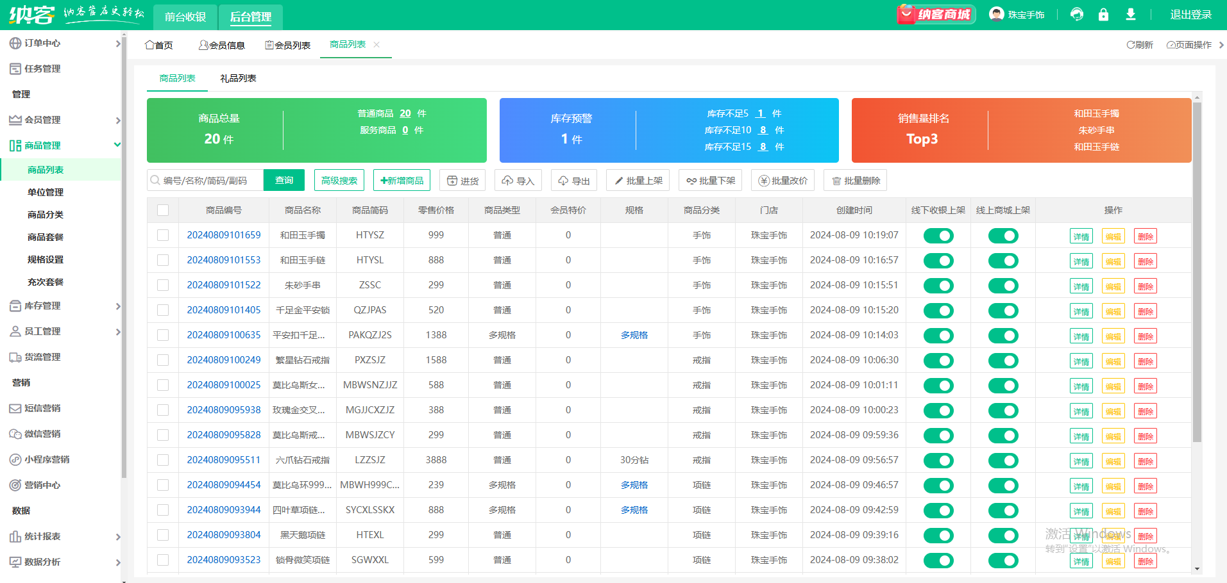Toggle 线下收银上架 for 六爪钻石戒指
Screen dimensions: 1227x583
[x=938, y=461]
